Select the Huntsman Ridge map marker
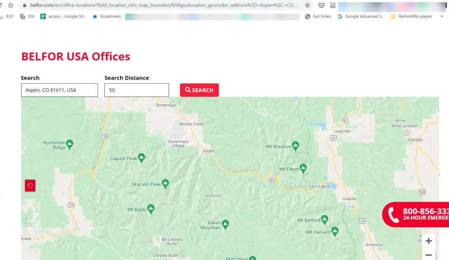Viewport: 449px width, 260px height. [70, 143]
